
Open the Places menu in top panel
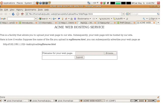(20, 3)
